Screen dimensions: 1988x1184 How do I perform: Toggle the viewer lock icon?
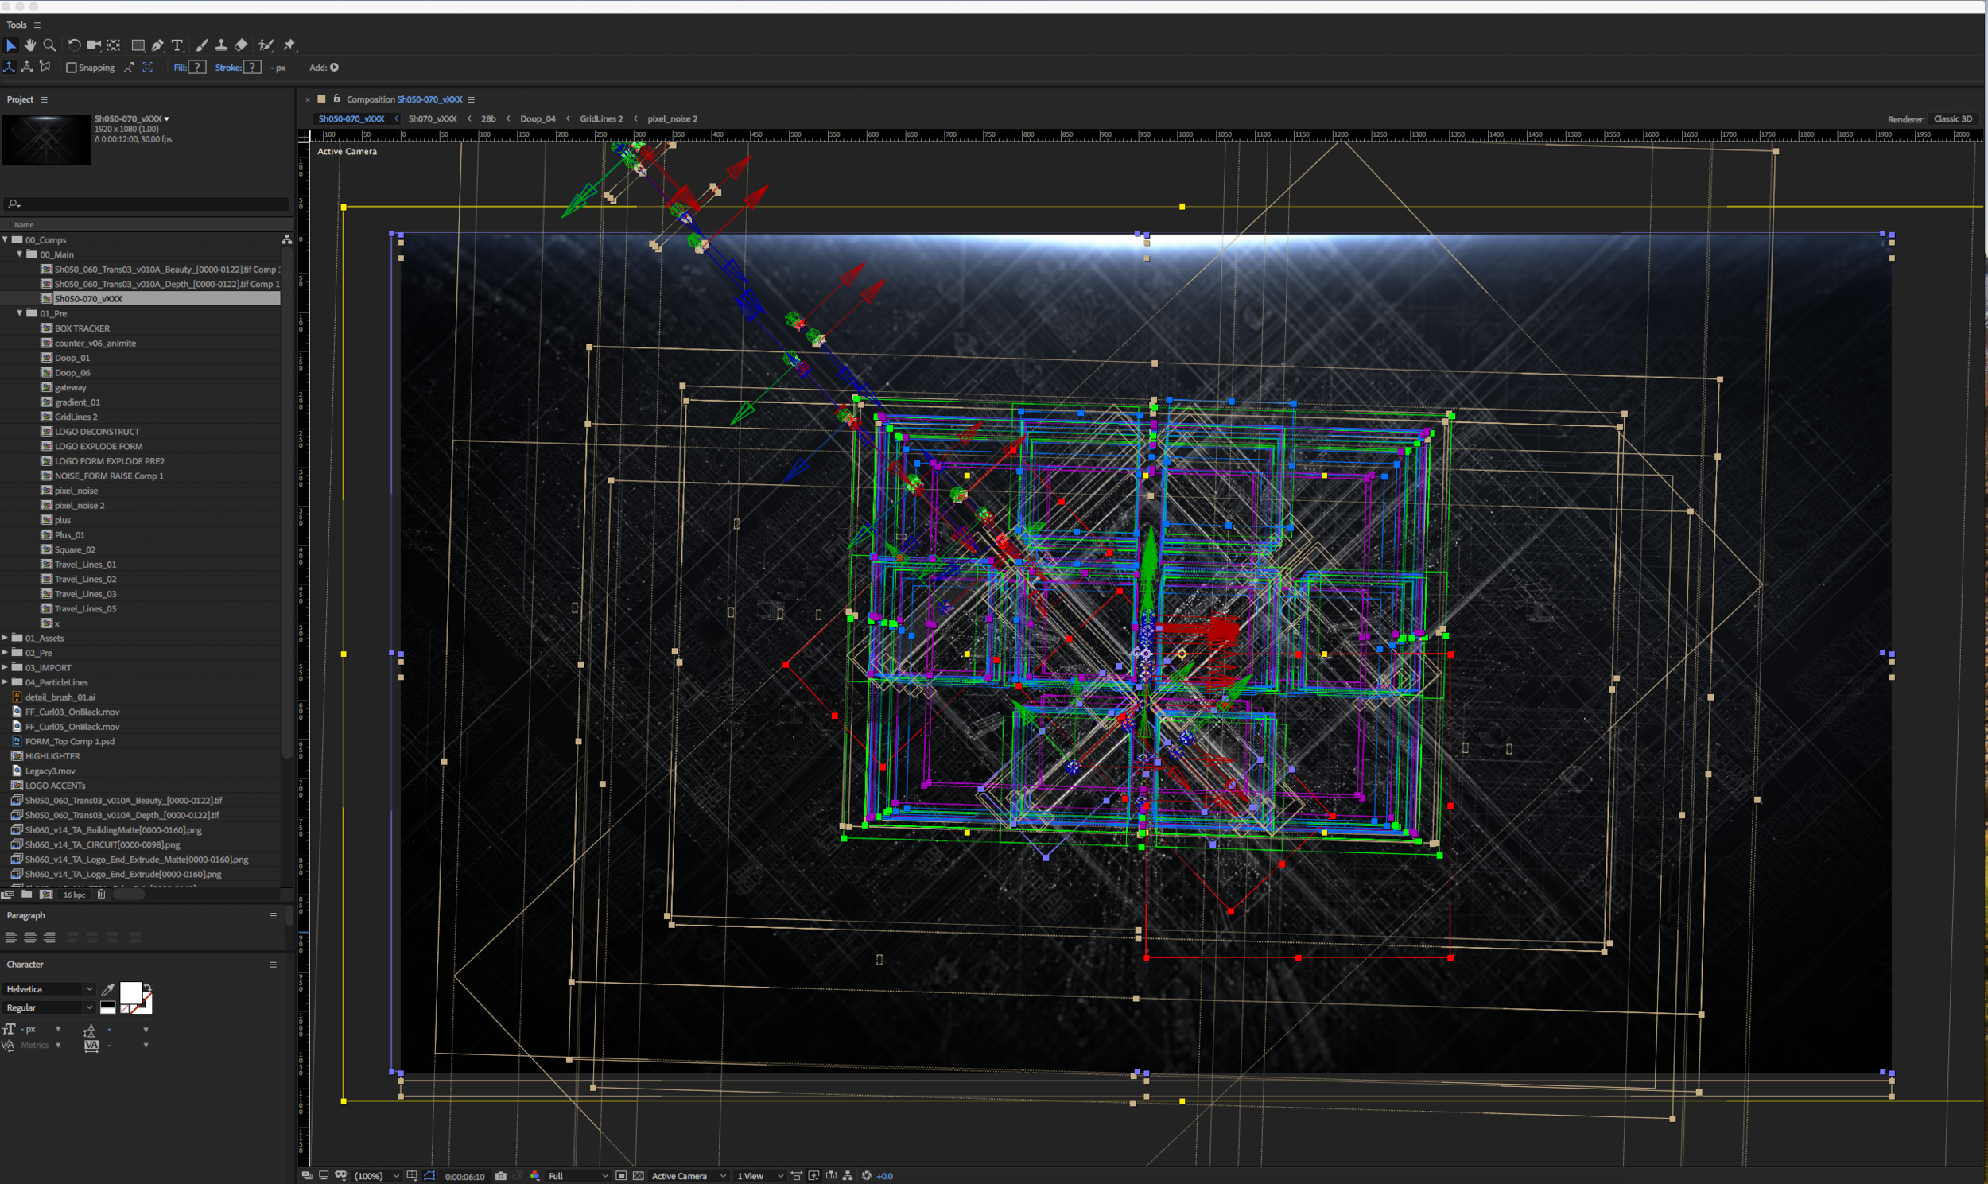click(x=337, y=99)
